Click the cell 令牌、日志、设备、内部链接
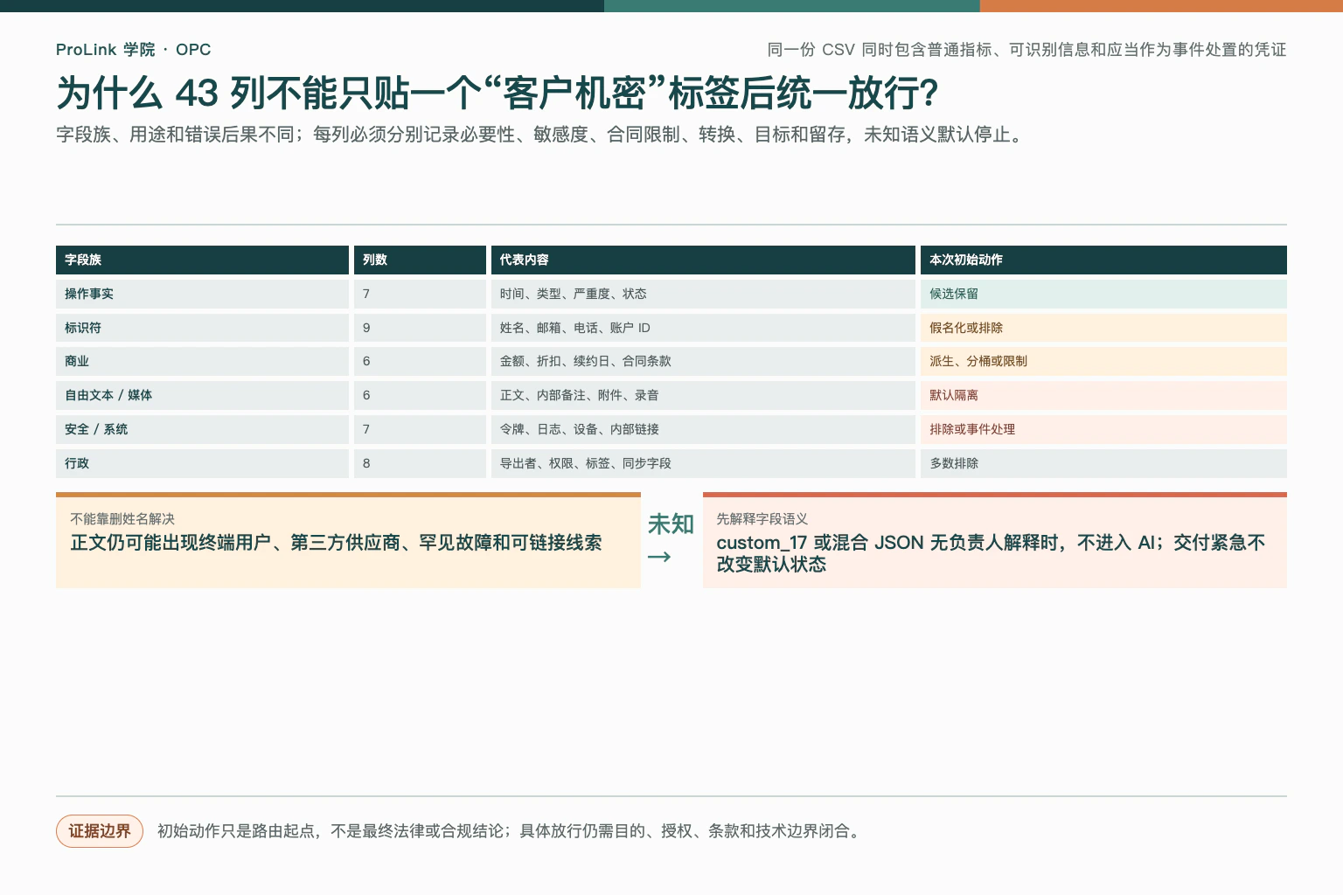 (703, 429)
